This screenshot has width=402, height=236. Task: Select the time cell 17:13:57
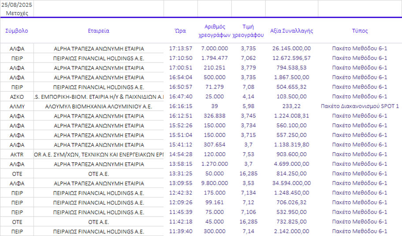tap(180, 49)
